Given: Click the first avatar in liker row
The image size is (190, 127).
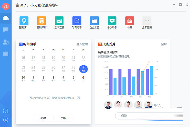Looking at the screenshot, I should pyautogui.click(x=108, y=105).
